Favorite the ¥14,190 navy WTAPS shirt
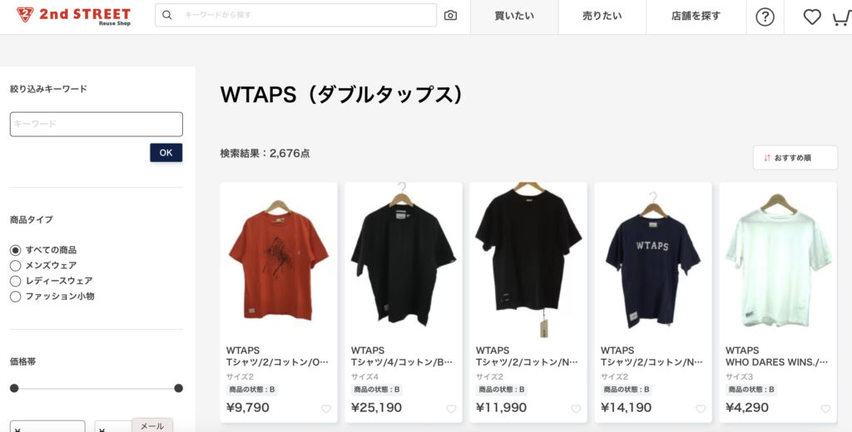Image resolution: width=852 pixels, height=432 pixels. (x=701, y=410)
